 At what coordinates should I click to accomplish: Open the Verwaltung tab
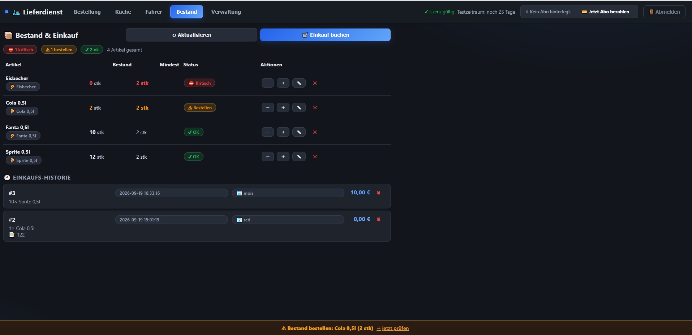coord(226,12)
